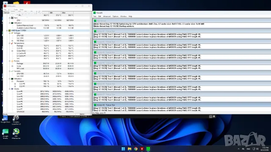Collapse the Clocks node
This screenshot has height=152, width=271.
pyautogui.click(x=10, y=89)
